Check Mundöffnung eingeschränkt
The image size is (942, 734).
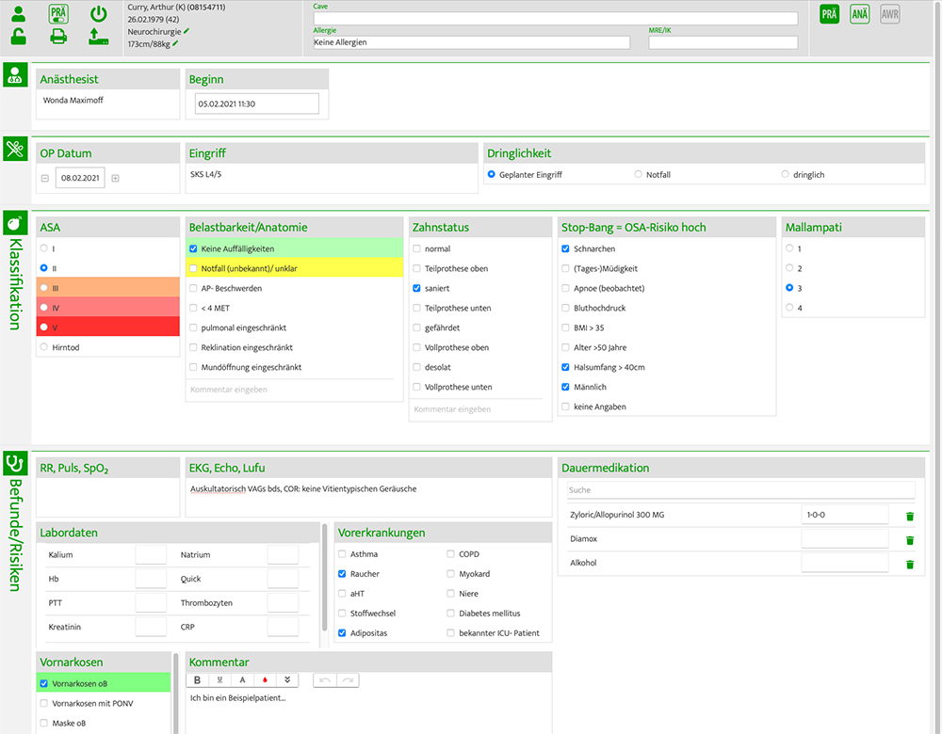tap(193, 367)
